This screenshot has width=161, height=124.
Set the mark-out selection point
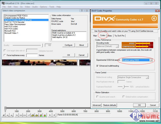(54, 115)
